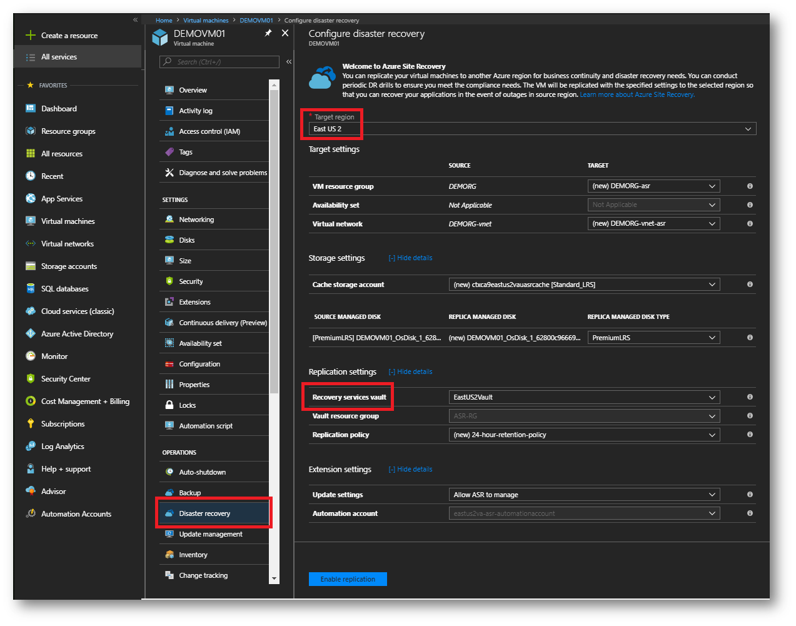This screenshot has width=796, height=626.
Task: Open the Target region dropdown
Action: tap(532, 129)
